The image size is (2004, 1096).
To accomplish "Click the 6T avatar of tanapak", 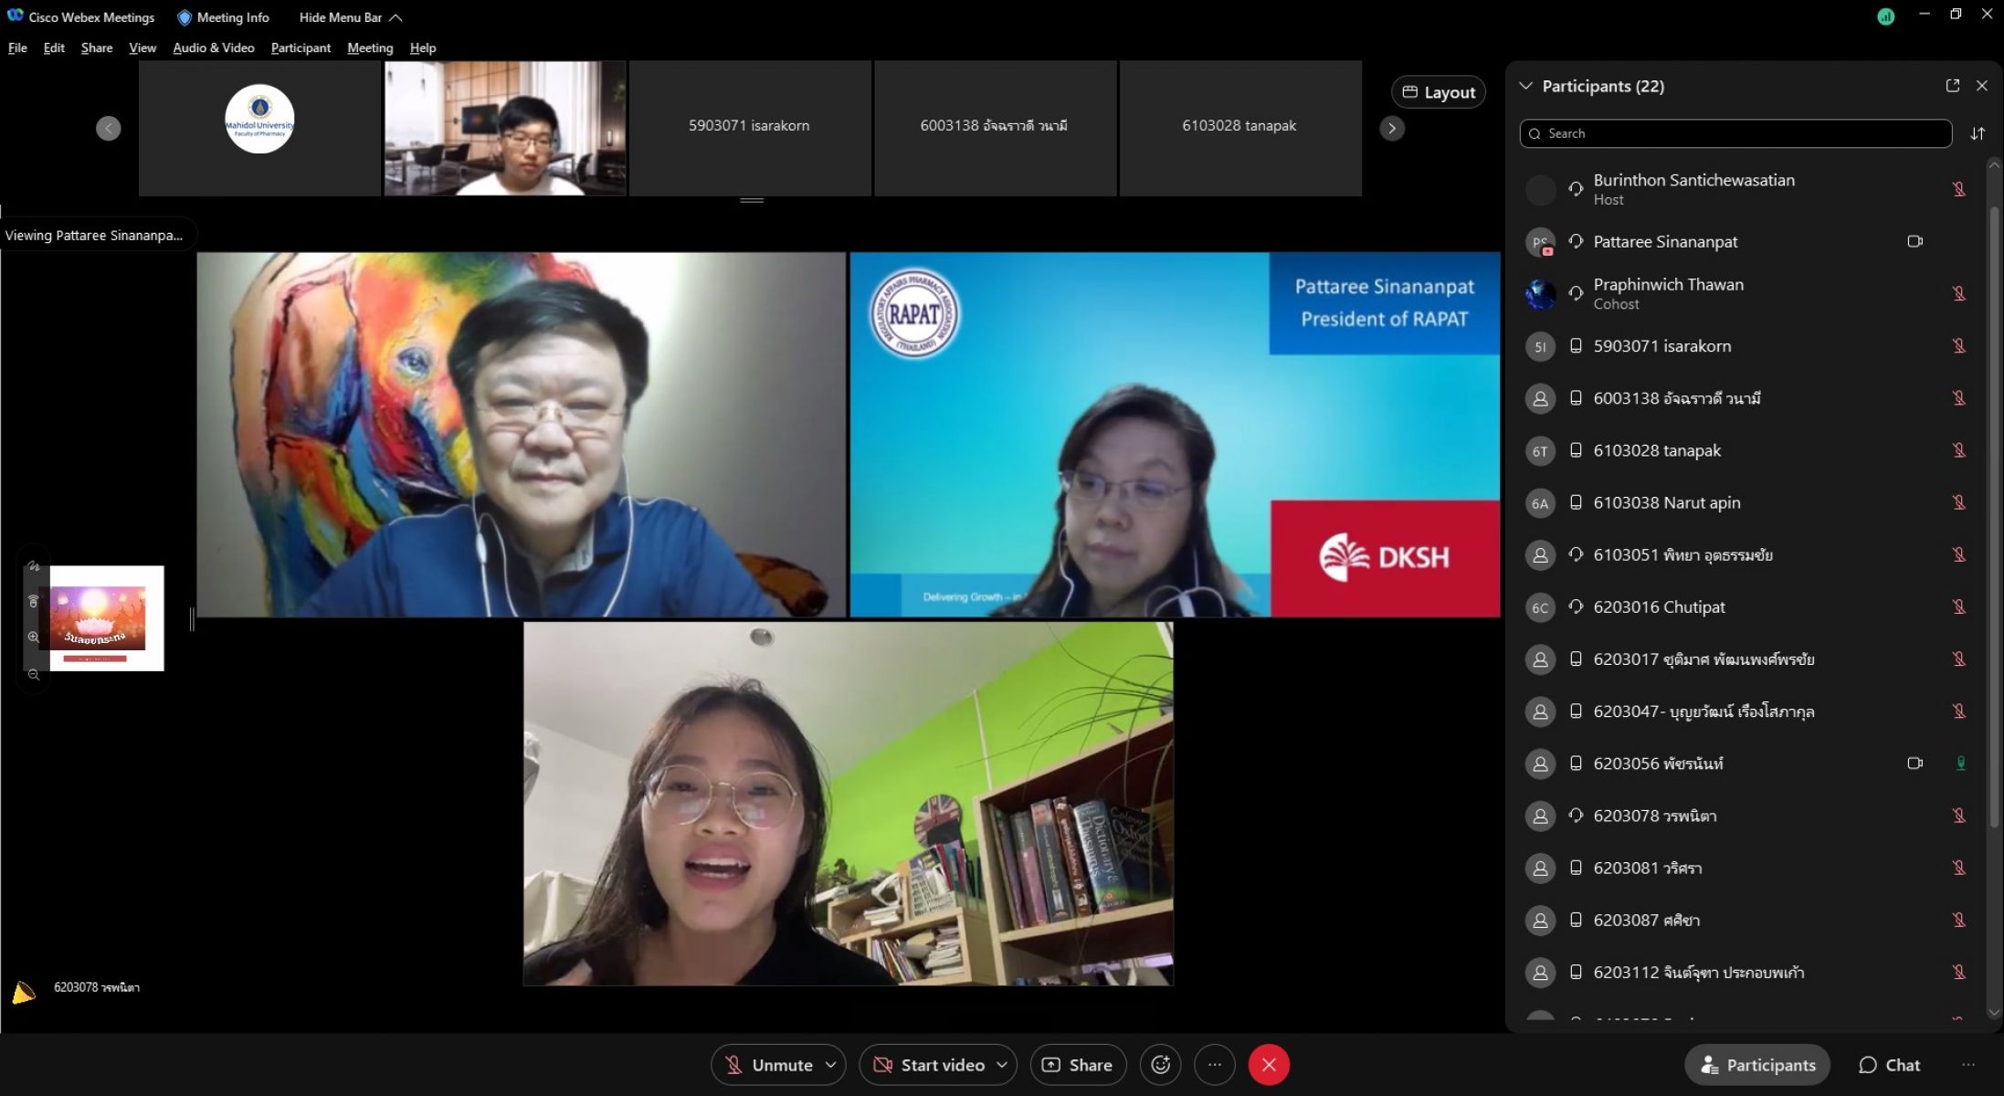I will click(1541, 451).
